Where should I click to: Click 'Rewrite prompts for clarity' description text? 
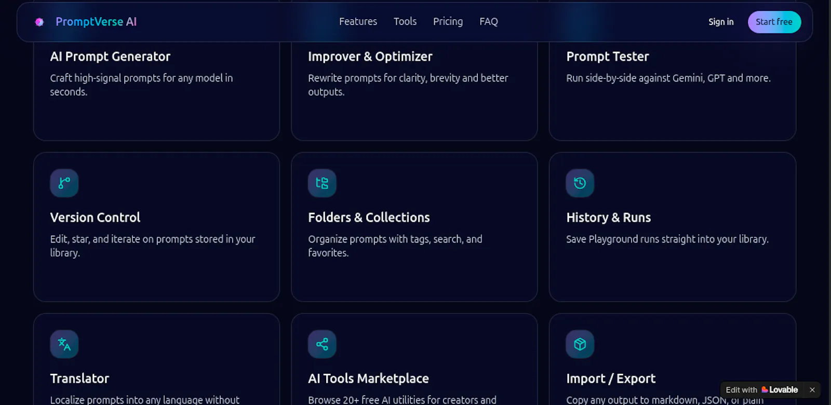tap(408, 85)
